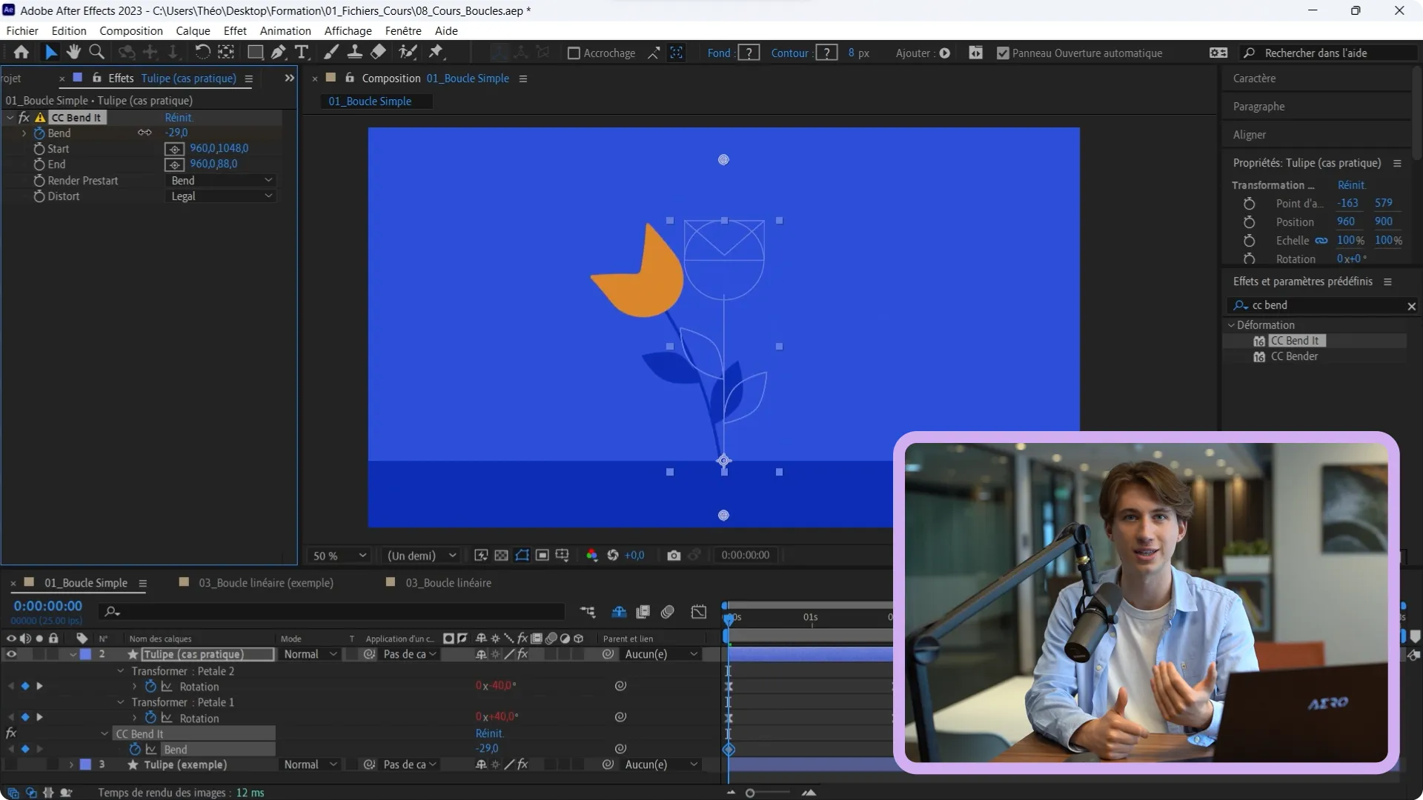Screen dimensions: 1423x800
Task: Open the Animation menu
Action: (x=285, y=31)
